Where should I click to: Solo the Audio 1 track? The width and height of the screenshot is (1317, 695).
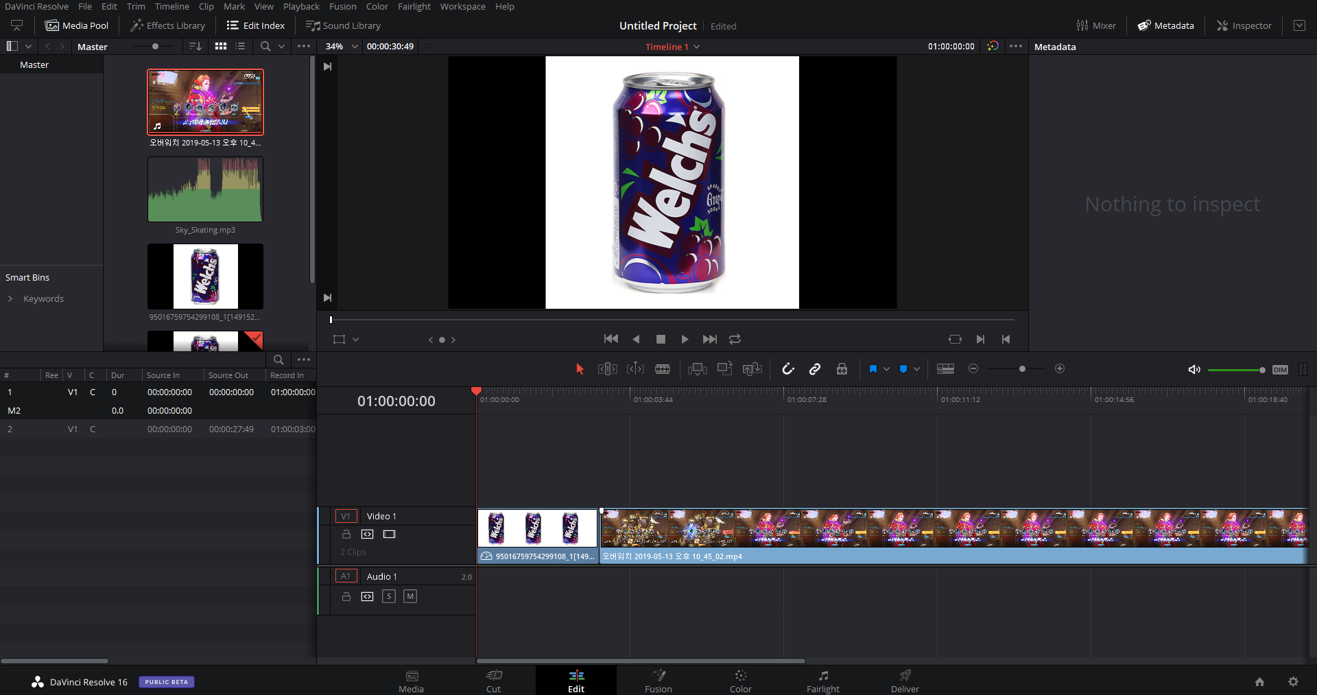coord(389,596)
